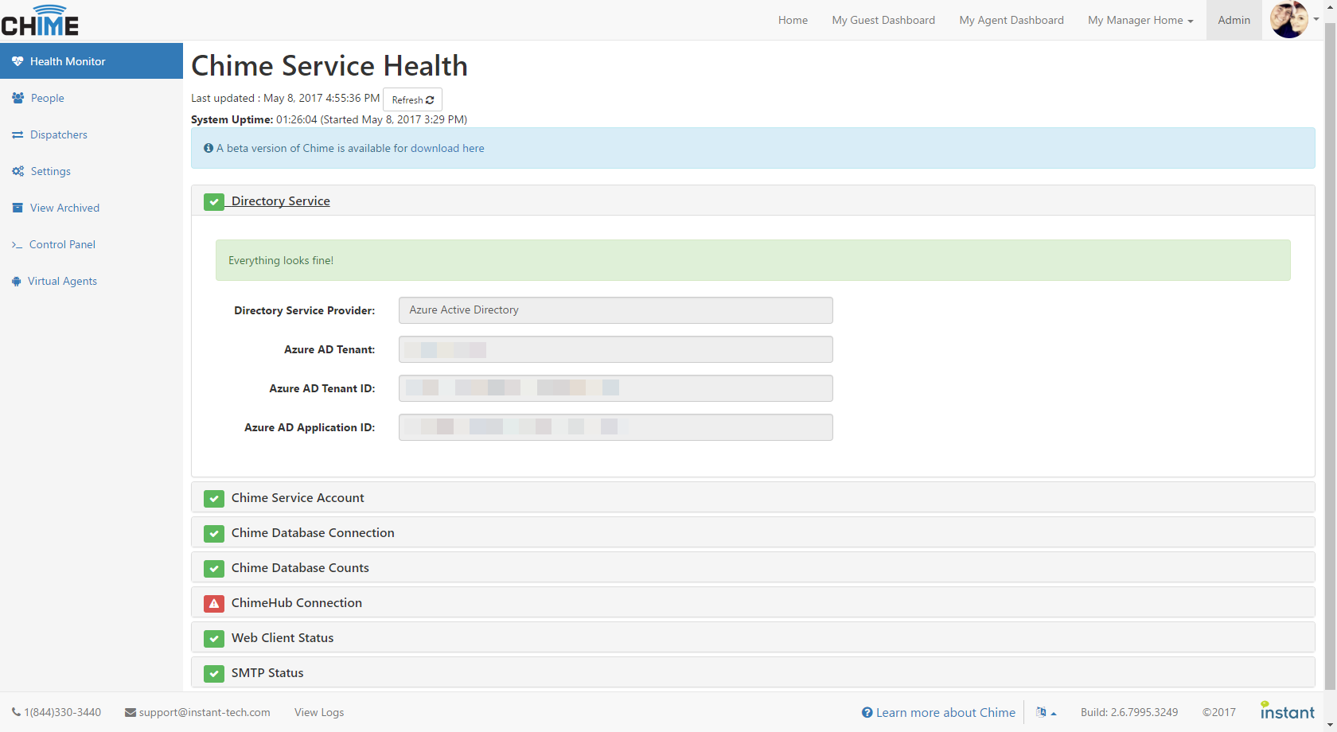Go to Home in top navigation
This screenshot has height=732, width=1337.
[793, 20]
